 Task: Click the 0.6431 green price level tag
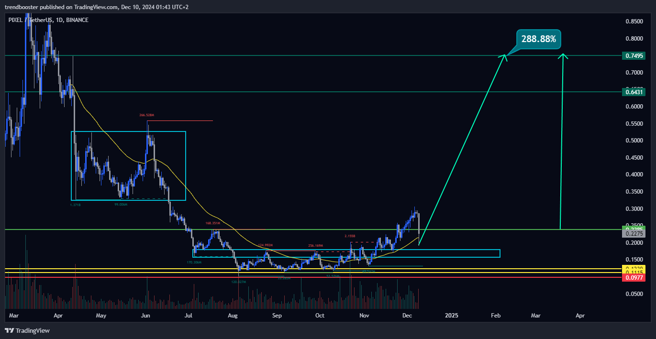[x=635, y=92]
